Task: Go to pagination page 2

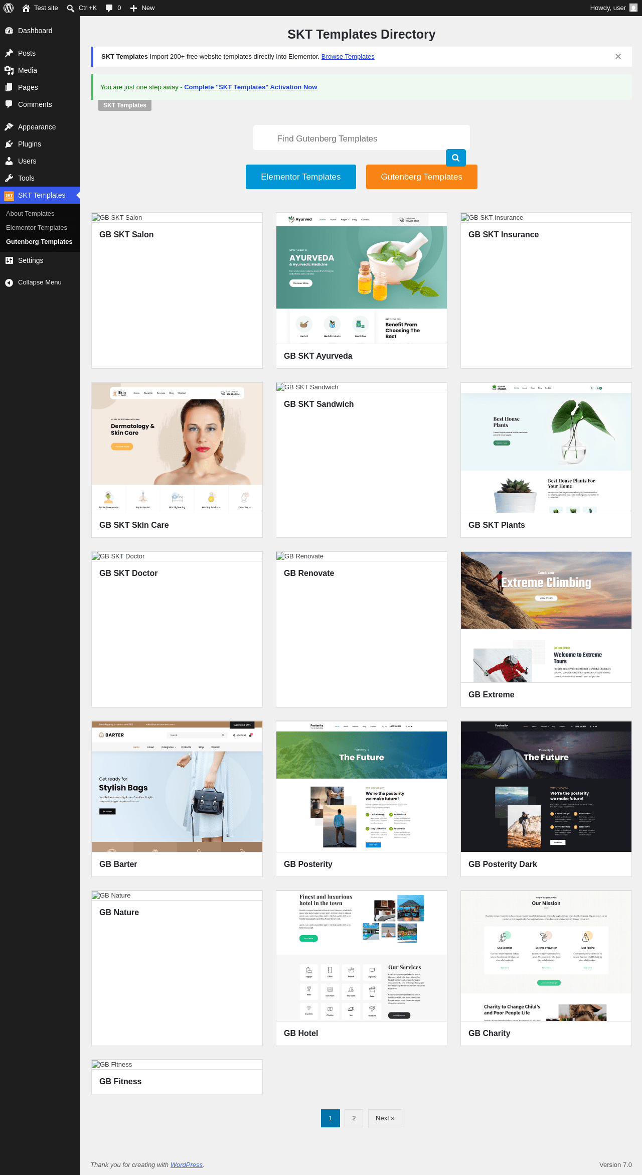Action: (x=354, y=1118)
